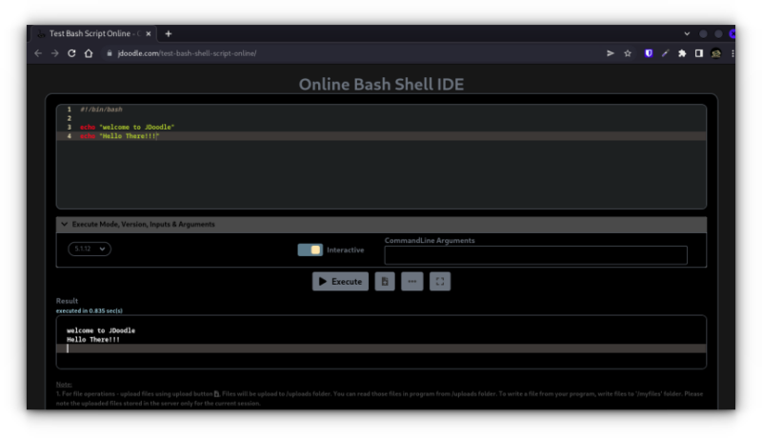Click the address bar URL
This screenshot has height=438, width=762.
click(x=187, y=53)
